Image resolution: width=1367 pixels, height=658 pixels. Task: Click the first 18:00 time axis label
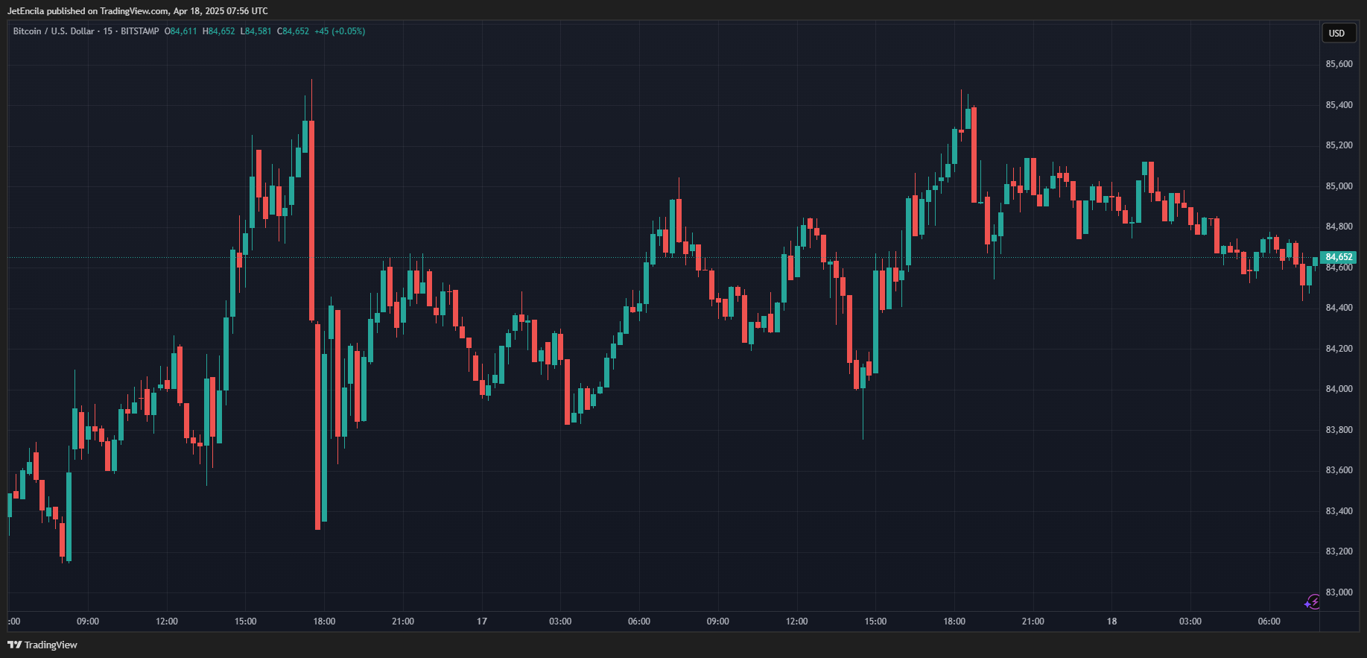coord(324,621)
